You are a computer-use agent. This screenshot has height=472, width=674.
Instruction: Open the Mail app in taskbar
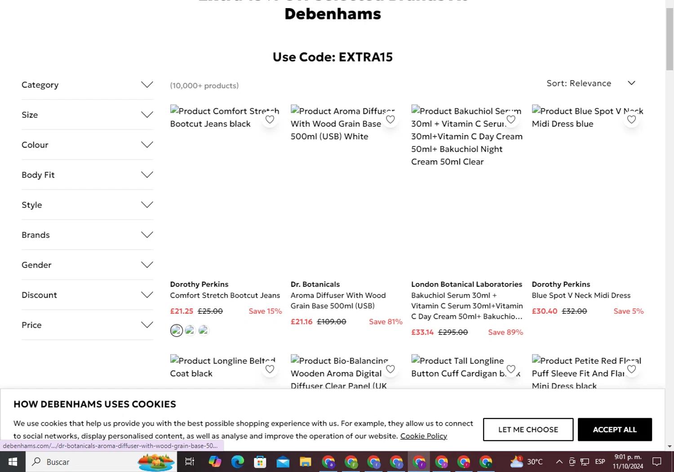coord(283,462)
